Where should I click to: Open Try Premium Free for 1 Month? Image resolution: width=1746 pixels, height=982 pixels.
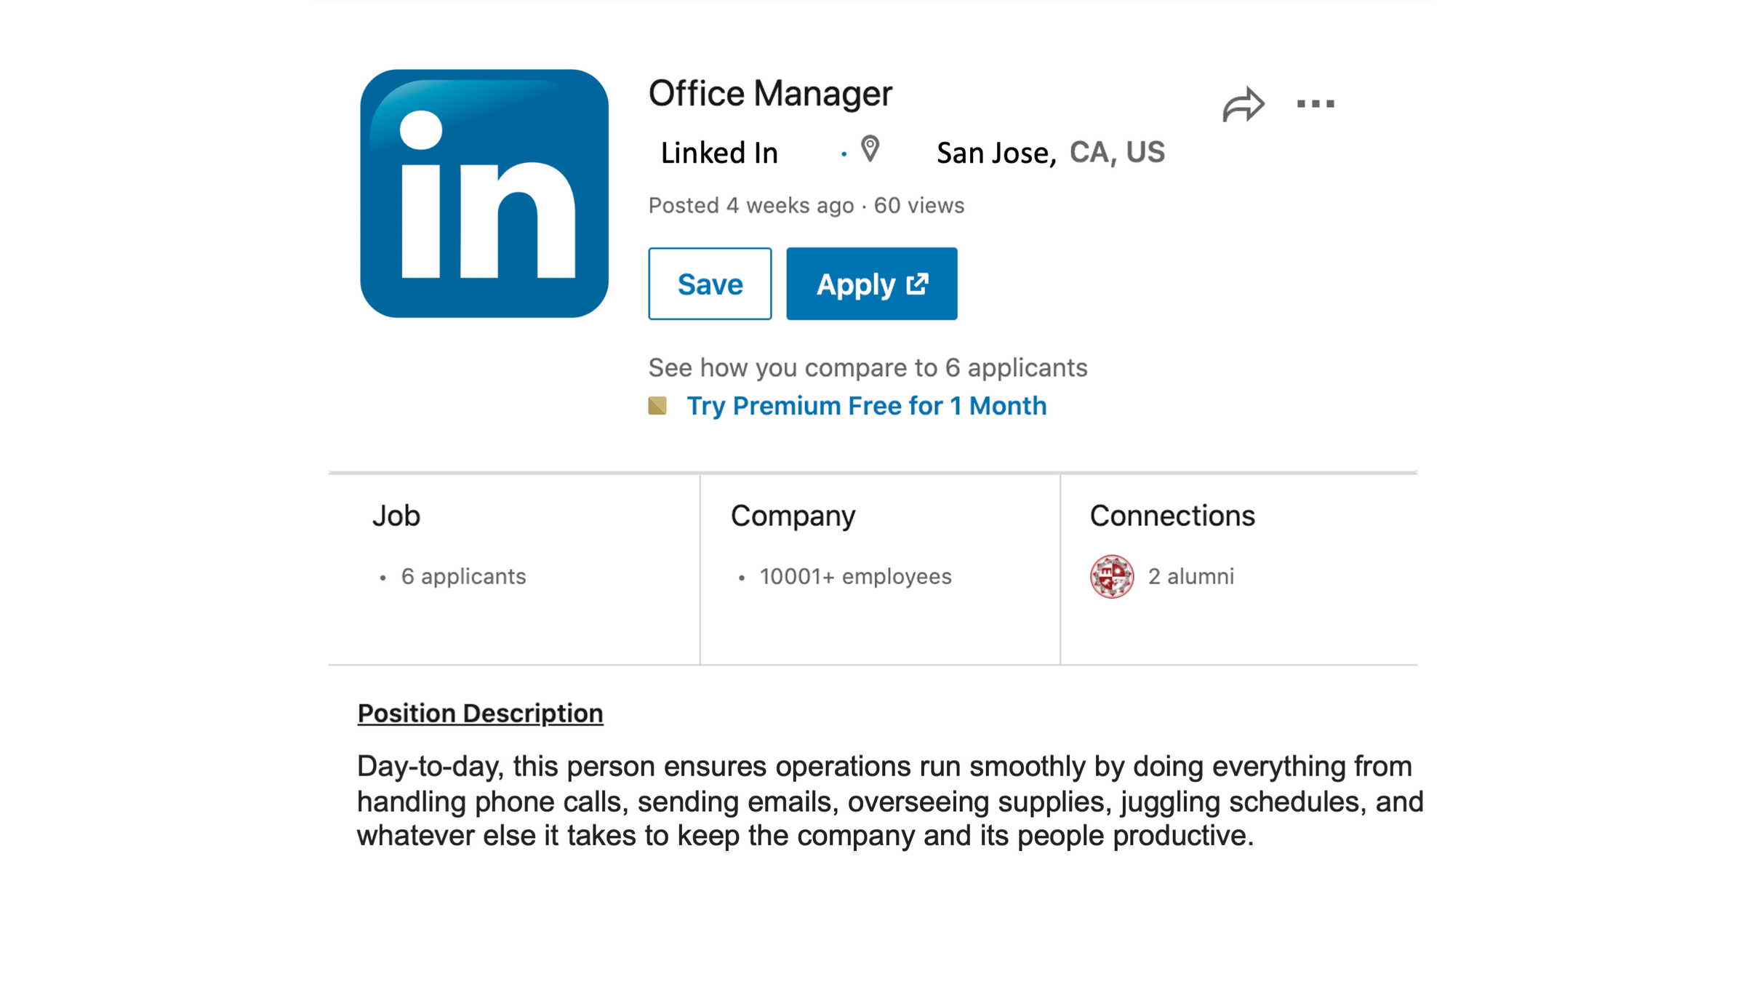[866, 406]
